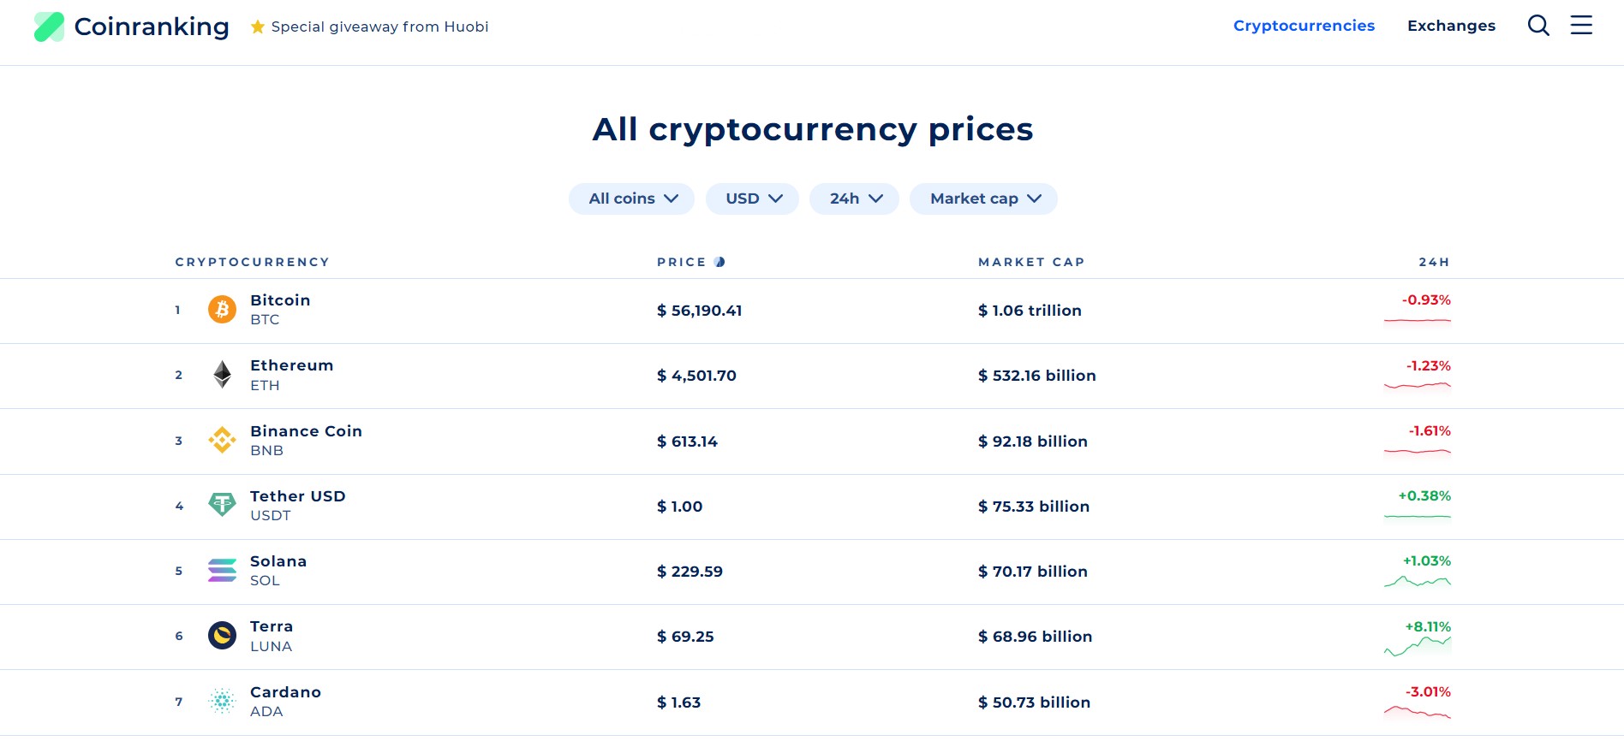Image resolution: width=1624 pixels, height=741 pixels.
Task: Click the Coinranking logo icon
Action: pos(49,27)
